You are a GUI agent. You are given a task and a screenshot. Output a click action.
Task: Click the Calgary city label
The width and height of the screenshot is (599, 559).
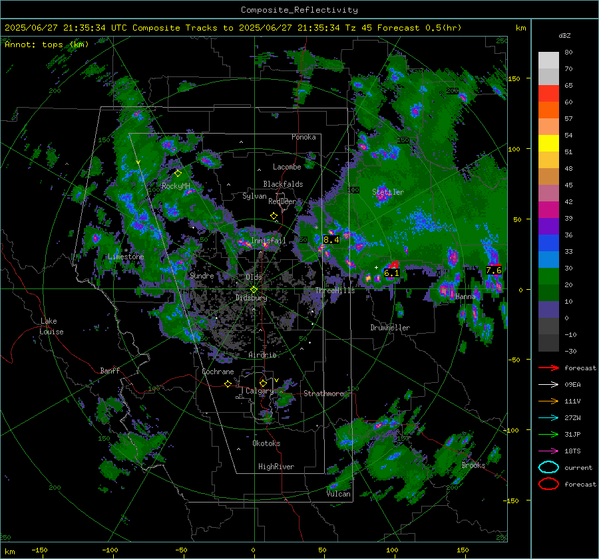coord(260,391)
